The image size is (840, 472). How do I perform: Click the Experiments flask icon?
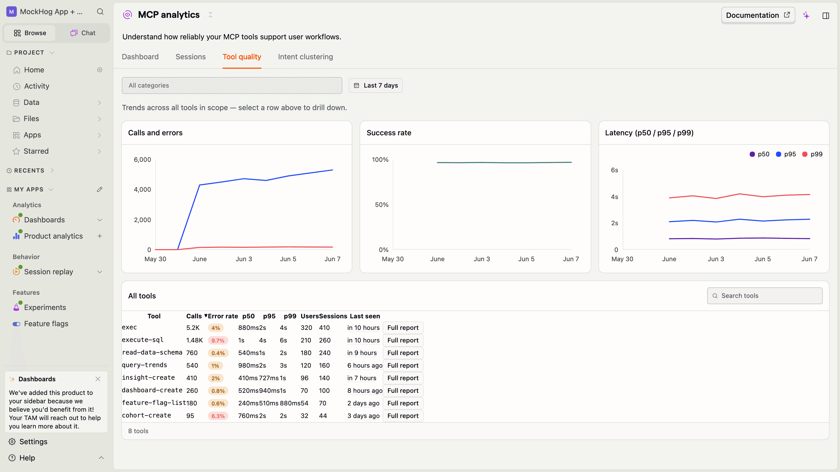point(17,307)
